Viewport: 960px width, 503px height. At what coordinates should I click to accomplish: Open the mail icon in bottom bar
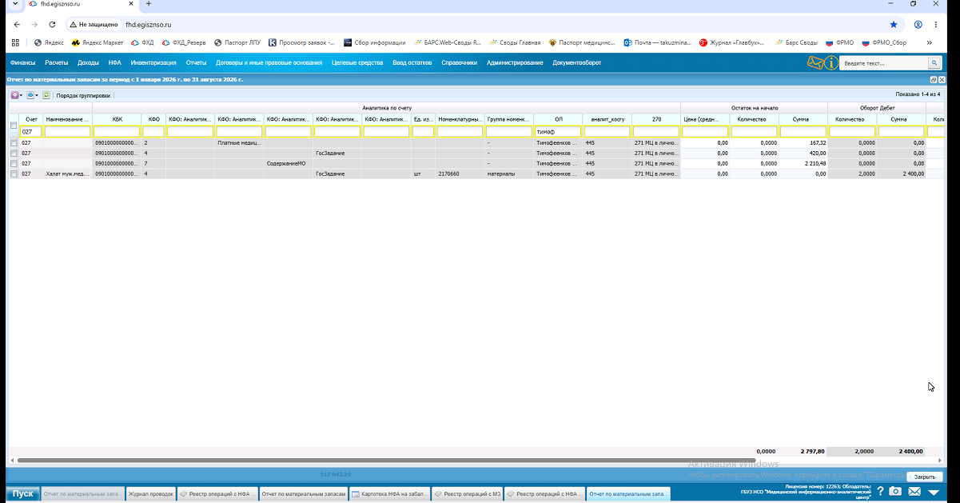pos(914,492)
